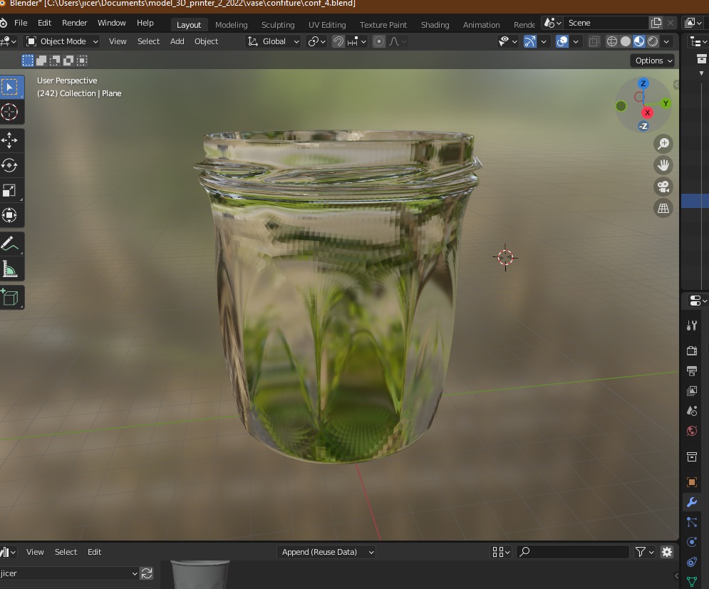This screenshot has height=589, width=709.
Task: Toggle the snapping magnet button
Action: click(x=338, y=41)
